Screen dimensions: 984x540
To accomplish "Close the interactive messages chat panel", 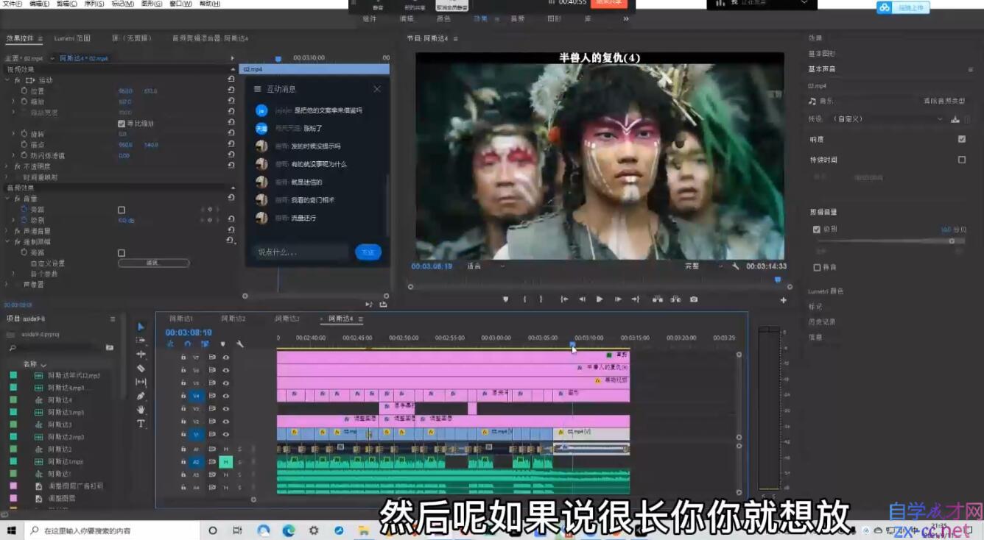I will click(x=377, y=89).
